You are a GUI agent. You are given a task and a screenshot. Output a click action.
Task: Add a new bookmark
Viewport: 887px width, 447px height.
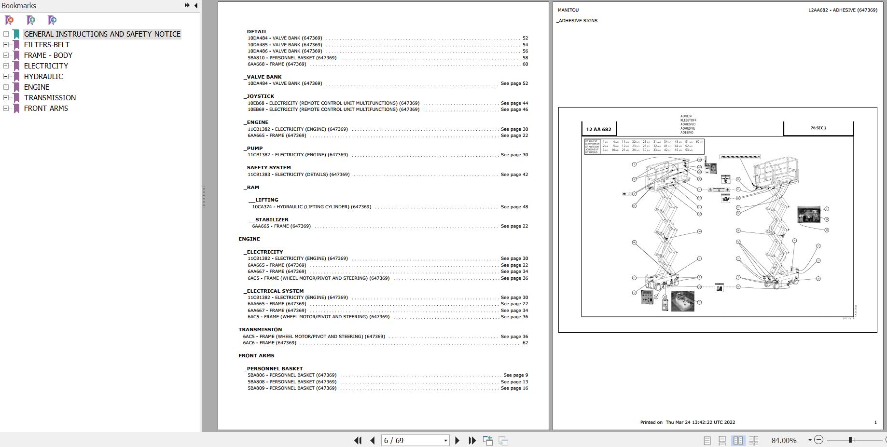(x=30, y=20)
